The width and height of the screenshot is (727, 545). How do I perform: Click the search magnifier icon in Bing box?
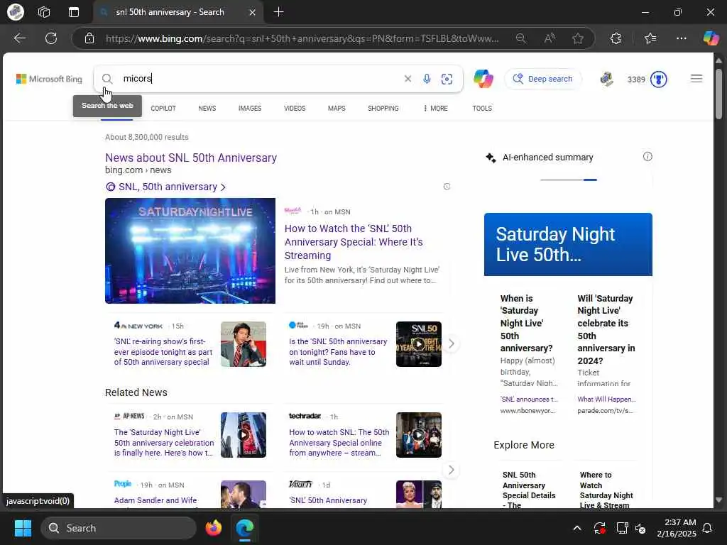pos(107,79)
